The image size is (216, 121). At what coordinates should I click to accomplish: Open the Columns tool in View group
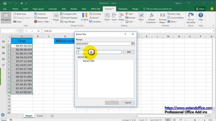40,14
